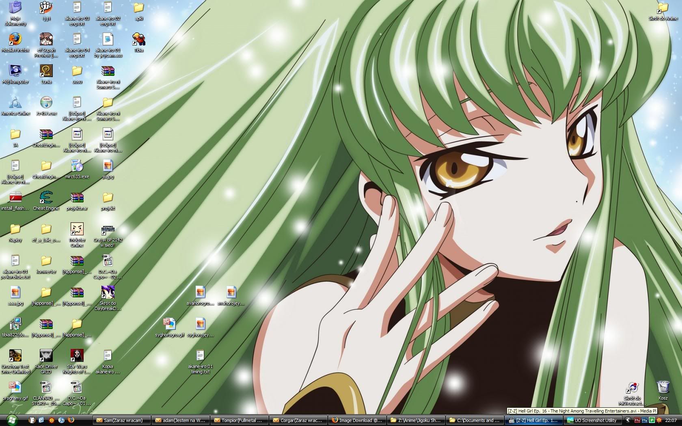Launch Mozilla Firefox from the desktop shortcut
Image resolution: width=682 pixels, height=426 pixels.
point(15,43)
